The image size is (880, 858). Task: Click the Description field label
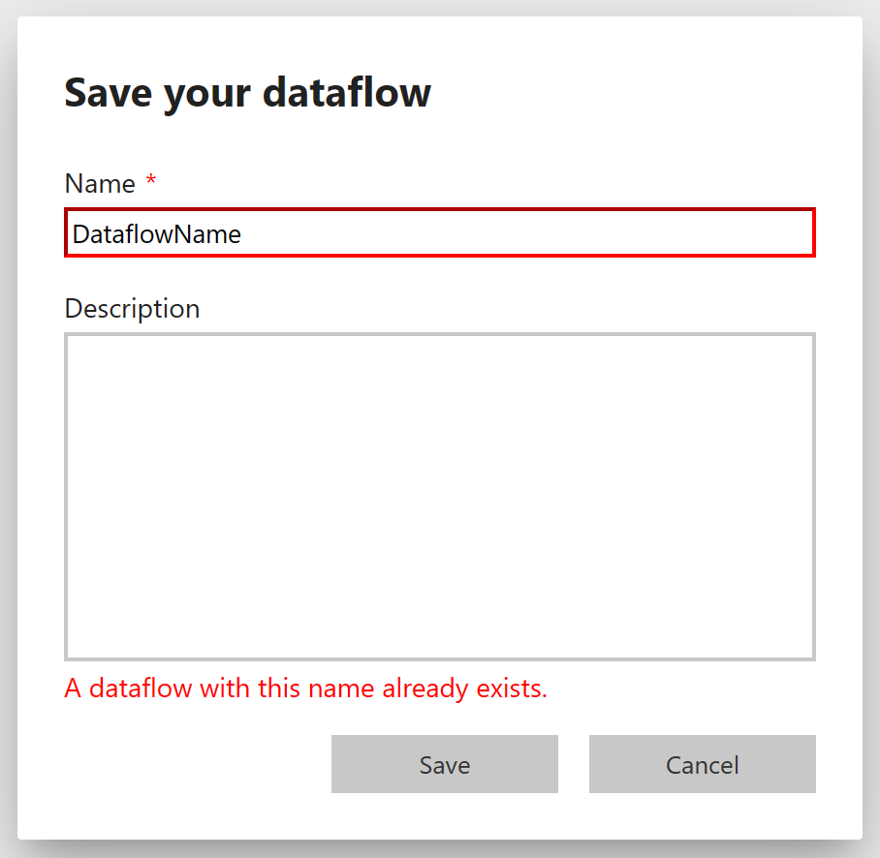point(132,308)
